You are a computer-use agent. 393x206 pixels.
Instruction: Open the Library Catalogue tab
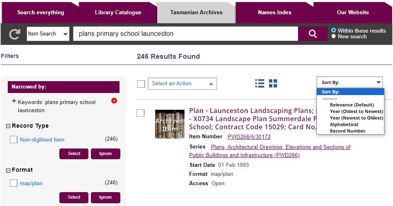[118, 12]
